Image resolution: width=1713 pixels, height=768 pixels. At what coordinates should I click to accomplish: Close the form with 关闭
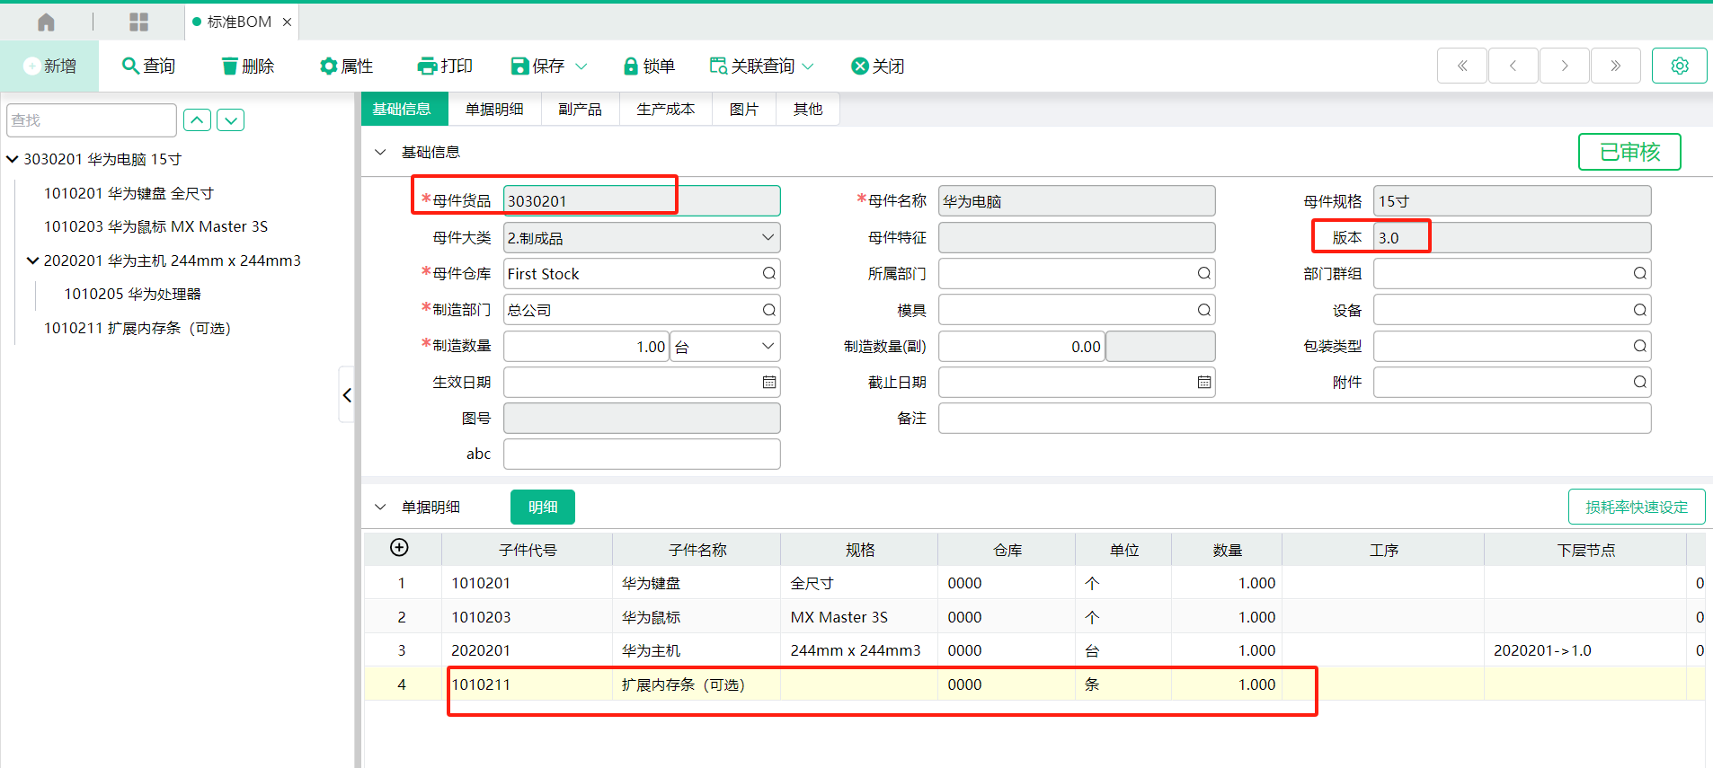point(878,66)
